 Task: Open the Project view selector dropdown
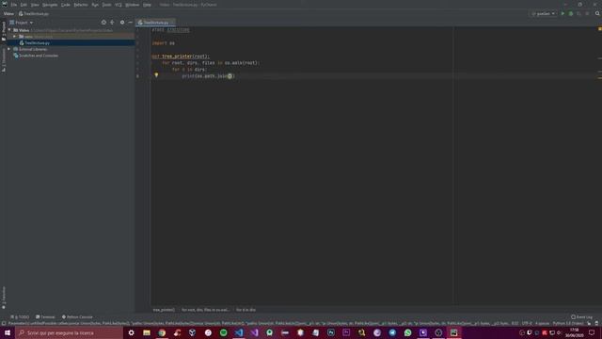(x=22, y=23)
